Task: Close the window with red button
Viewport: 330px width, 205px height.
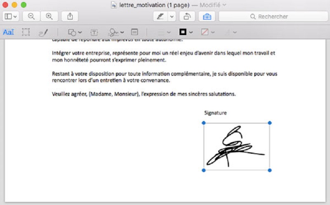Action: pos(5,5)
